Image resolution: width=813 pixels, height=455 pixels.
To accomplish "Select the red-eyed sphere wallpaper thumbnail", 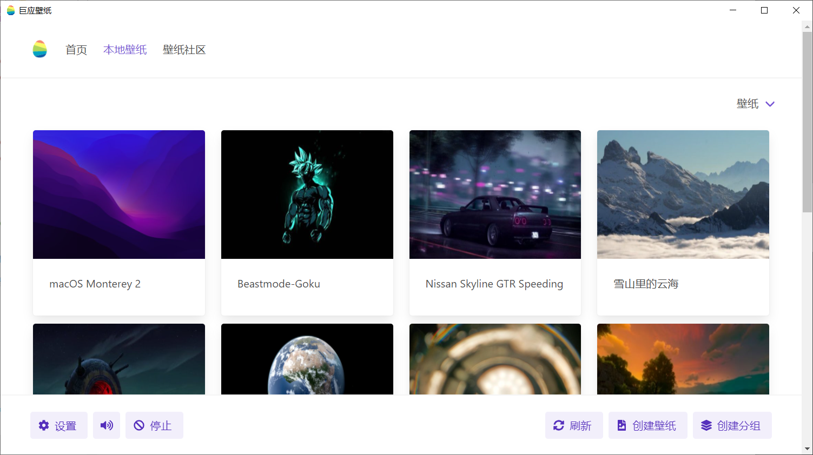I will tap(119, 359).
